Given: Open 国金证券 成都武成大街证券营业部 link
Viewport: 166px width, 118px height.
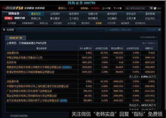Looking at the screenshot, I should (31, 96).
